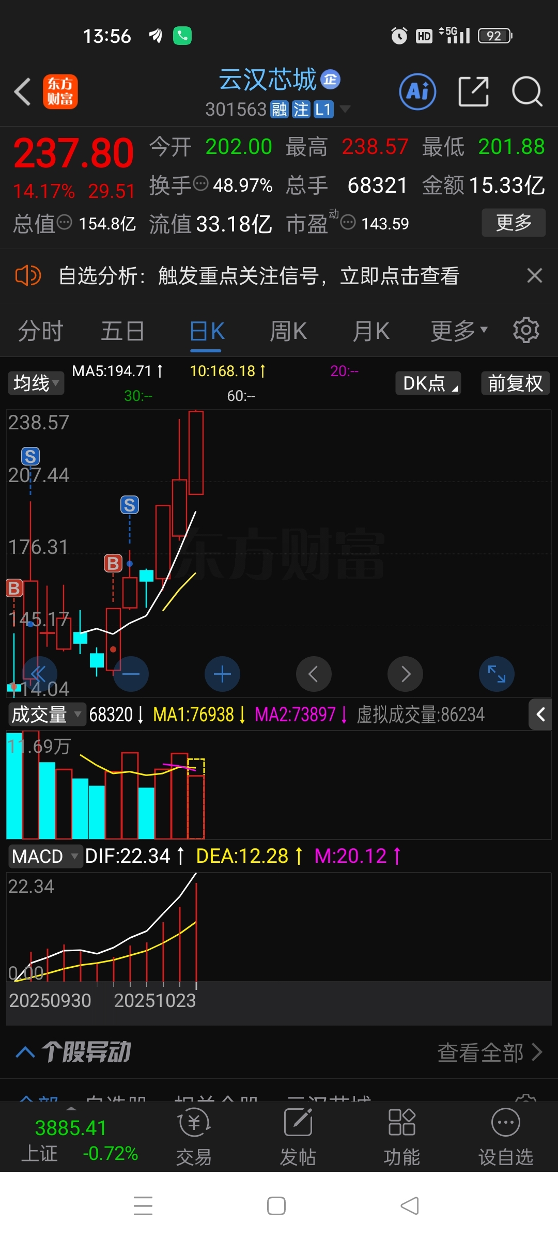The height and width of the screenshot is (1240, 558).
Task: Tap the enterprise badge beside 云汉芯城
Action: (x=331, y=80)
